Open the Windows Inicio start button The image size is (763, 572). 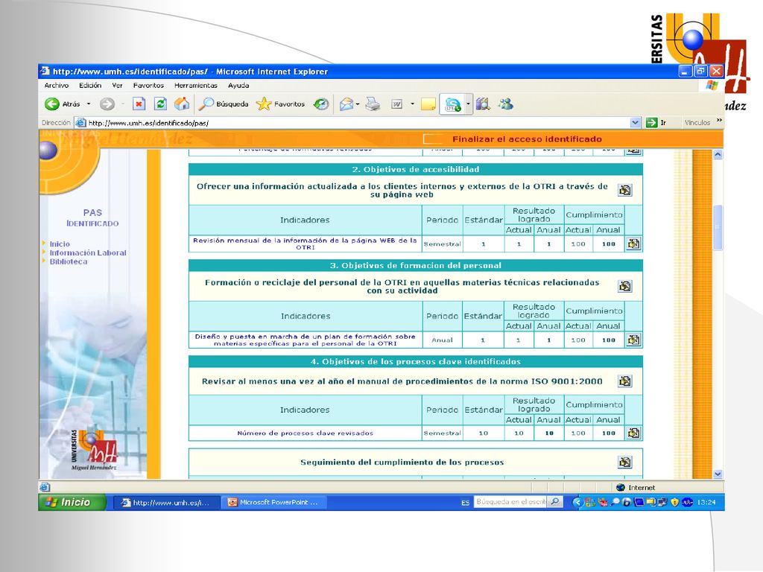(72, 502)
